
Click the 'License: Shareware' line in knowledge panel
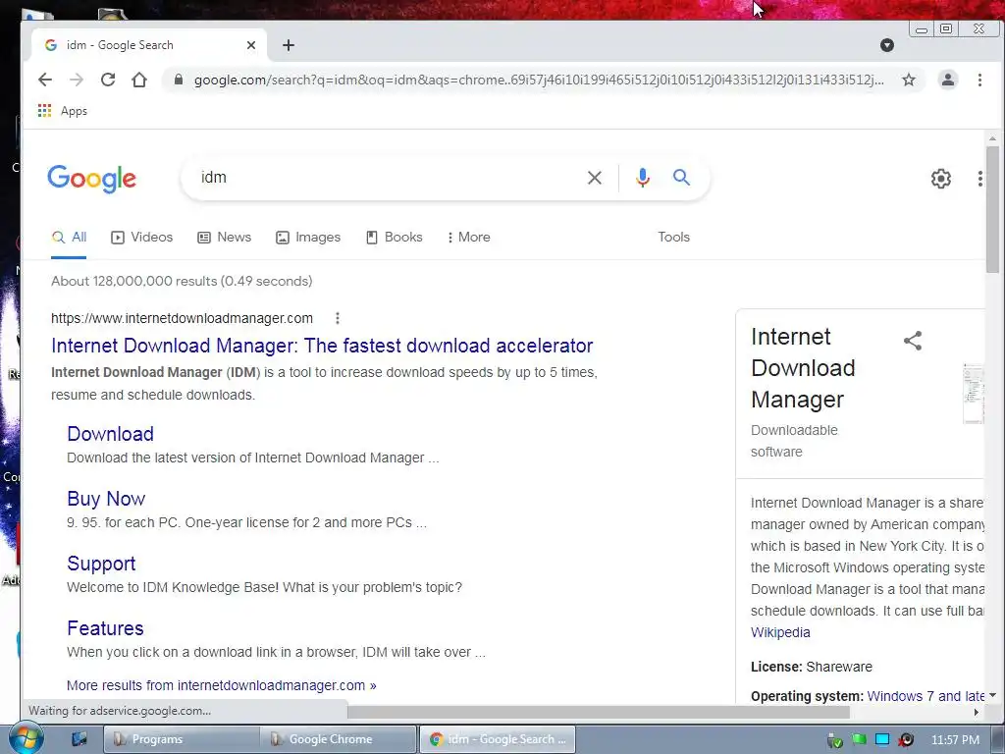(x=812, y=667)
